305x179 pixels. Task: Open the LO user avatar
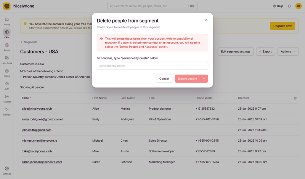299,6
